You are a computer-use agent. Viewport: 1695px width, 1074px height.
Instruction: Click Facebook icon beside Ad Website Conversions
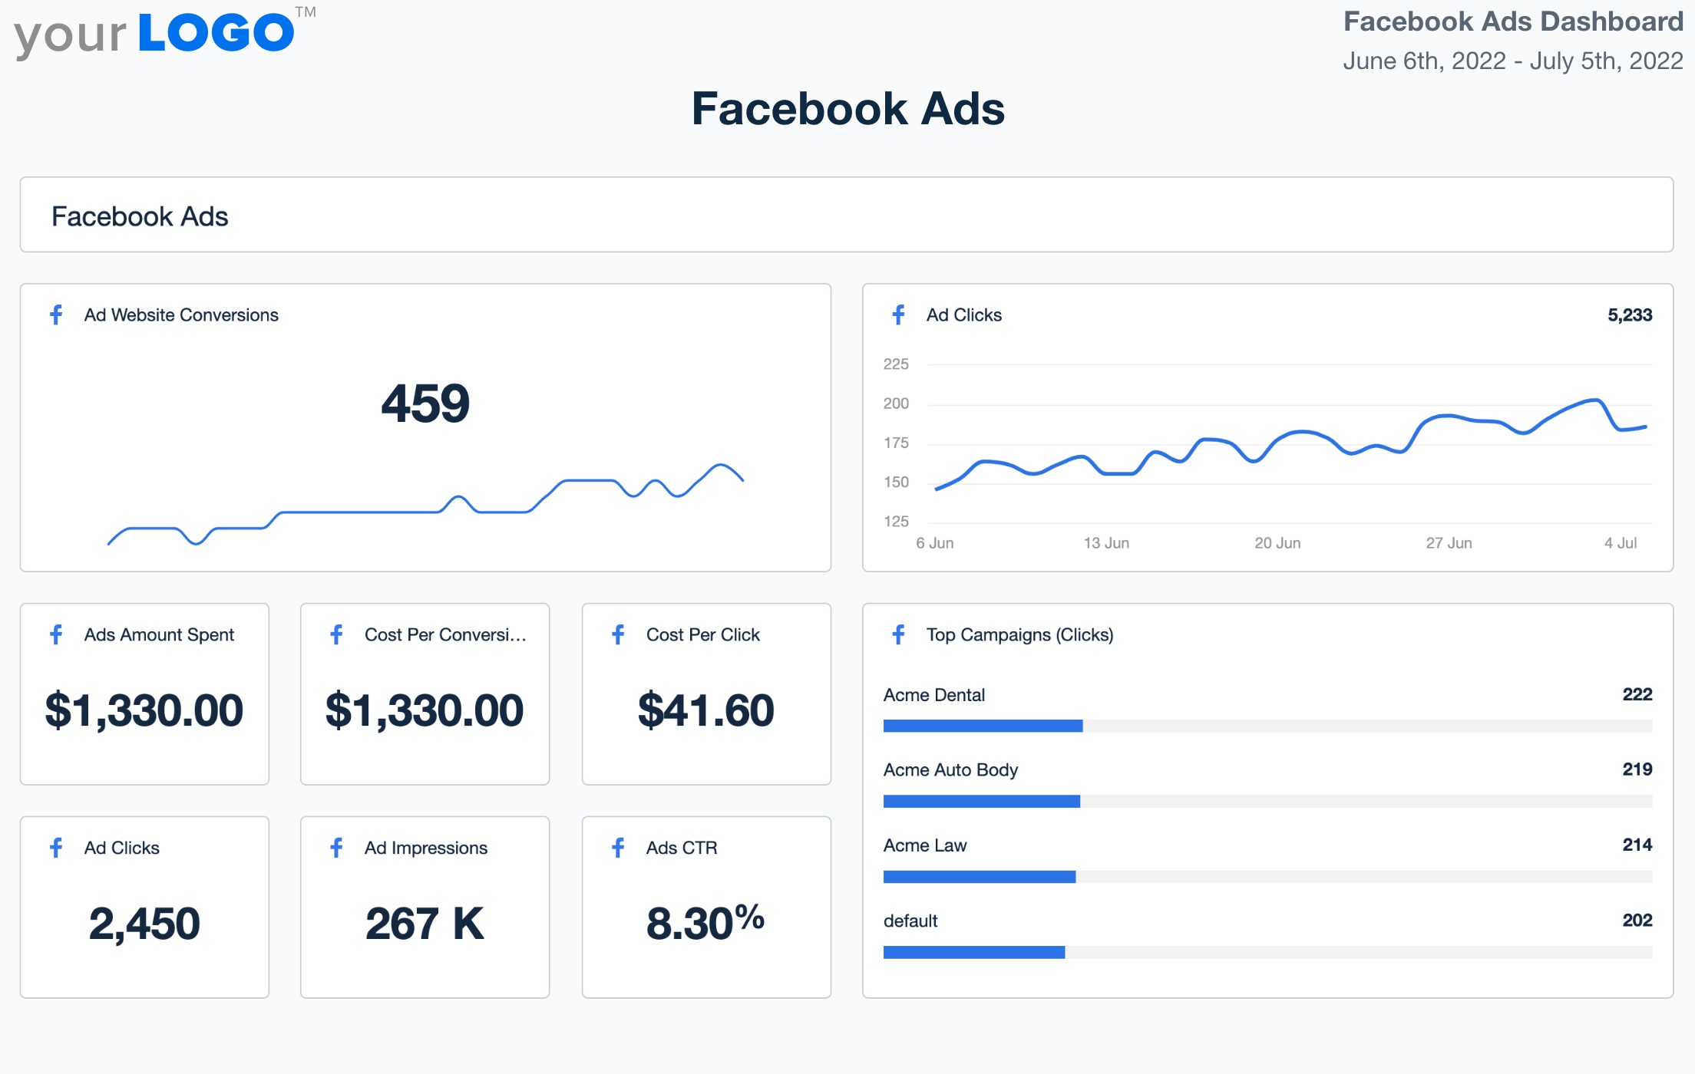(56, 315)
